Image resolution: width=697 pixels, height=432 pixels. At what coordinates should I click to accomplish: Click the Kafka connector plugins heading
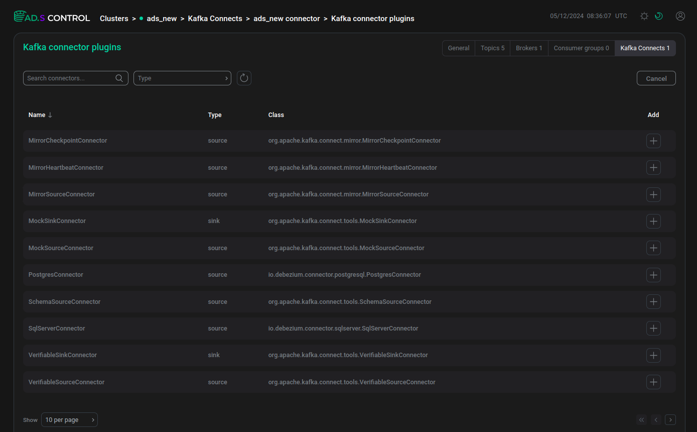pyautogui.click(x=72, y=47)
